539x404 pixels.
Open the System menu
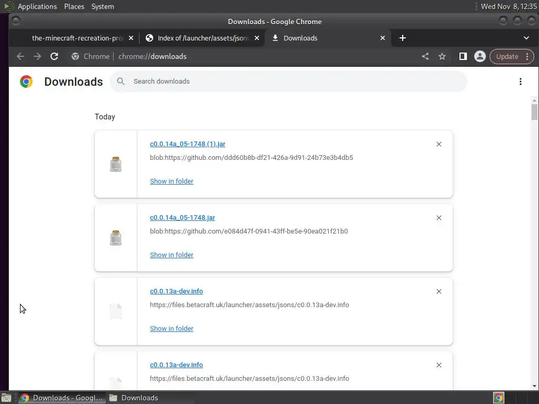coord(103,6)
